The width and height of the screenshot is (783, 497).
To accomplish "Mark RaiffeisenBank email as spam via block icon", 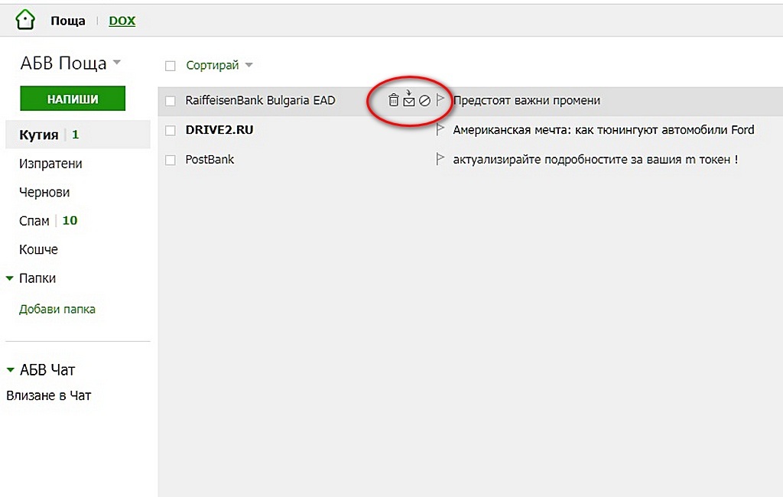I will click(x=424, y=100).
